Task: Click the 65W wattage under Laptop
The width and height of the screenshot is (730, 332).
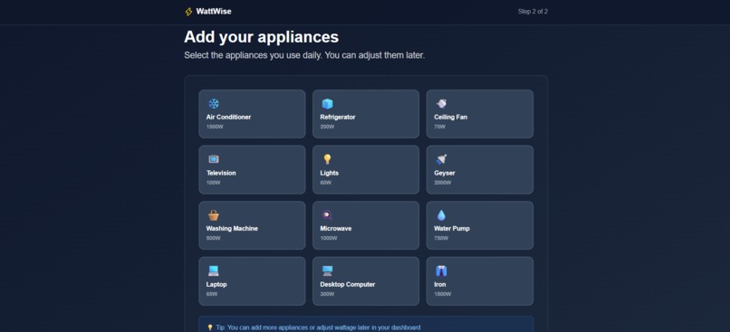Action: pos(212,294)
